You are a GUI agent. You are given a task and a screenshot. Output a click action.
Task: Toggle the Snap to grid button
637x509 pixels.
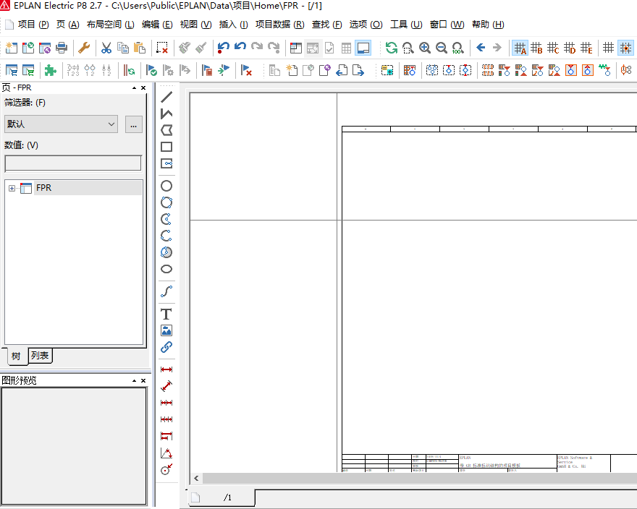tap(625, 48)
